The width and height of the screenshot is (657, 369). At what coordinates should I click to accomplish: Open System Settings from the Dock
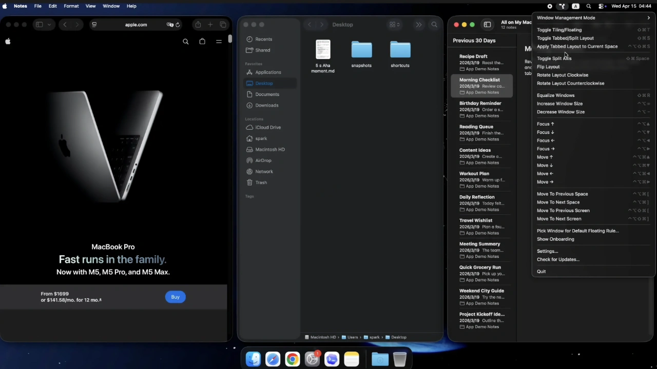(312, 359)
